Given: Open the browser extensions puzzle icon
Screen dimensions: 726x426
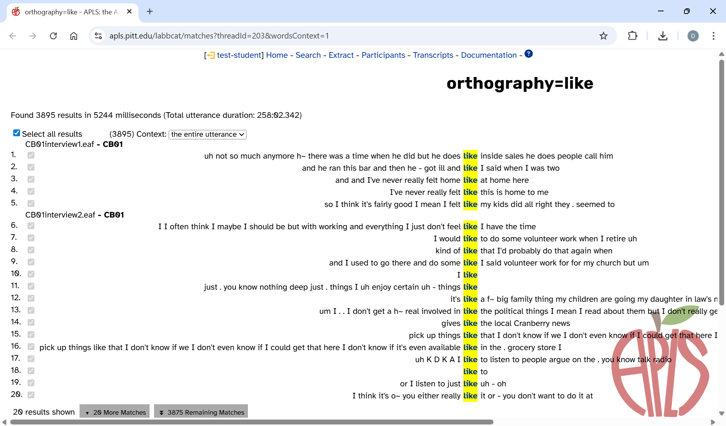Looking at the screenshot, I should 632,36.
